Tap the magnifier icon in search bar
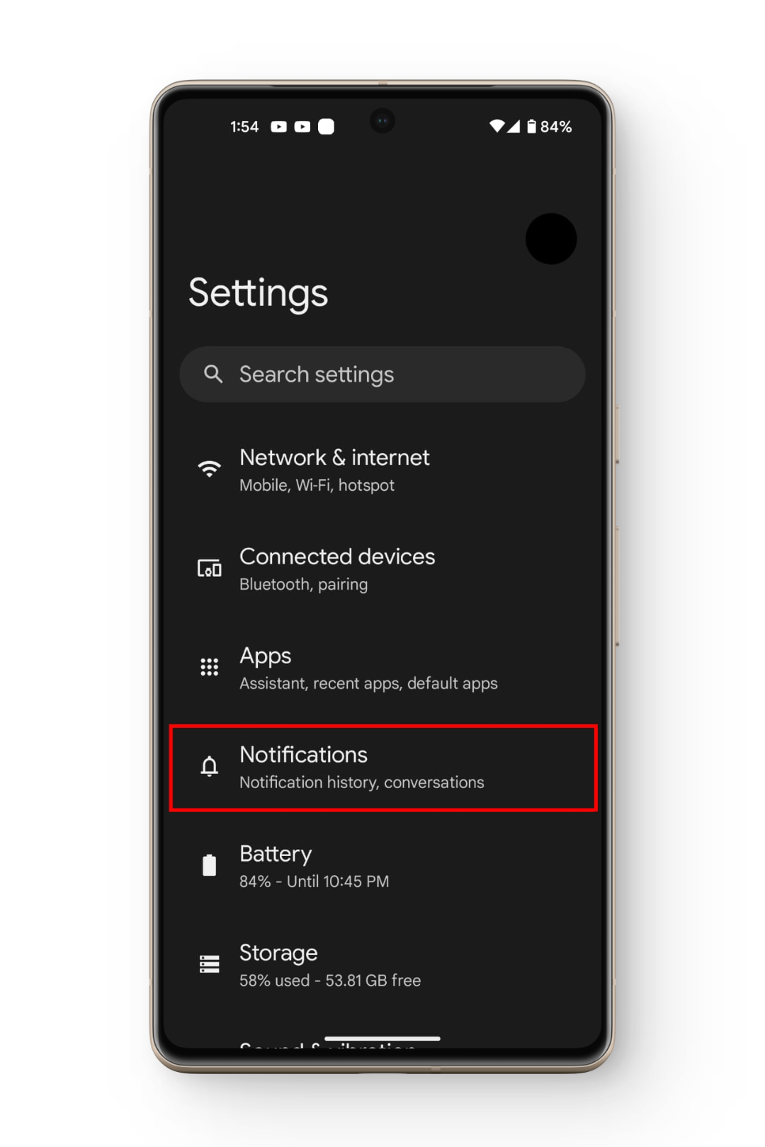 [x=213, y=374]
